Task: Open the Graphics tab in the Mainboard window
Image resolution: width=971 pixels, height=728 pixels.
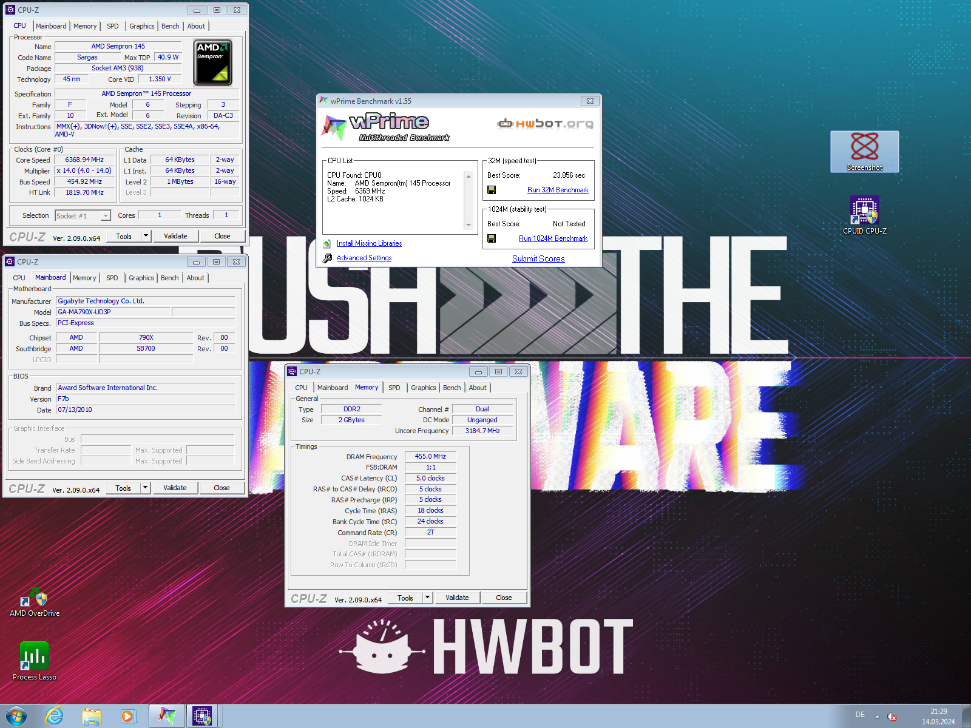Action: point(141,278)
